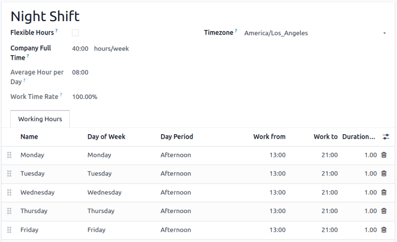Open optional columns settings icon

[386, 137]
